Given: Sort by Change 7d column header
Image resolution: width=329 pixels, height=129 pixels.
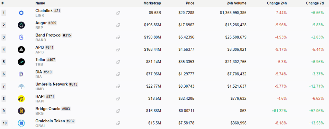Looking at the screenshot, I should point(315,3).
